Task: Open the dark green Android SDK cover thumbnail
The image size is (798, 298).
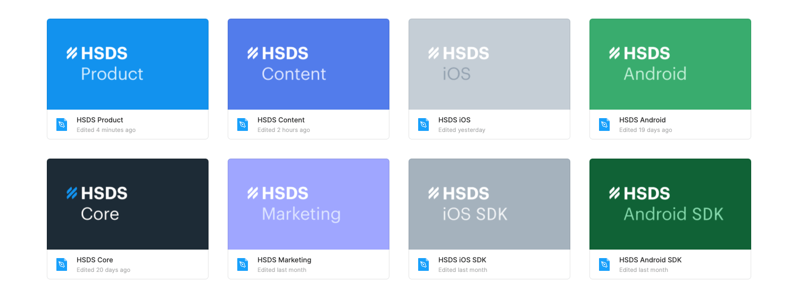Action: click(670, 204)
